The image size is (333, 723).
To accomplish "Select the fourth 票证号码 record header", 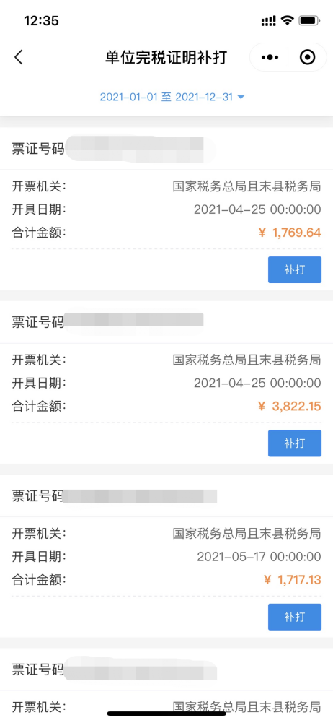I will (x=166, y=669).
